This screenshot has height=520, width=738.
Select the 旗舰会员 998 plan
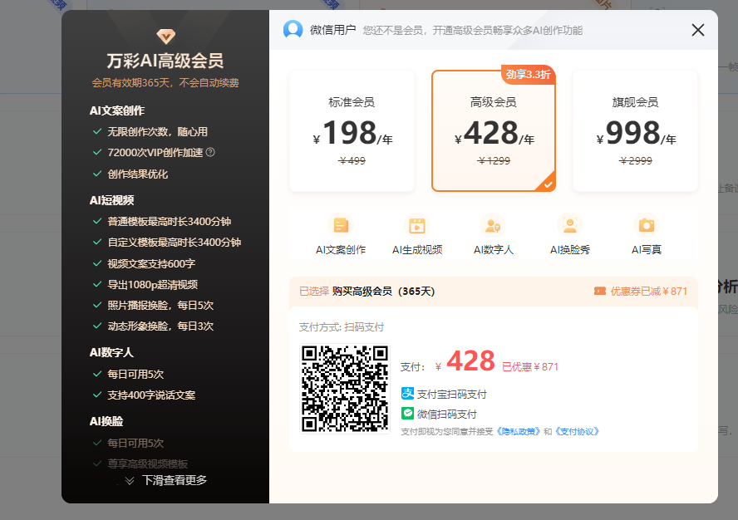click(634, 130)
